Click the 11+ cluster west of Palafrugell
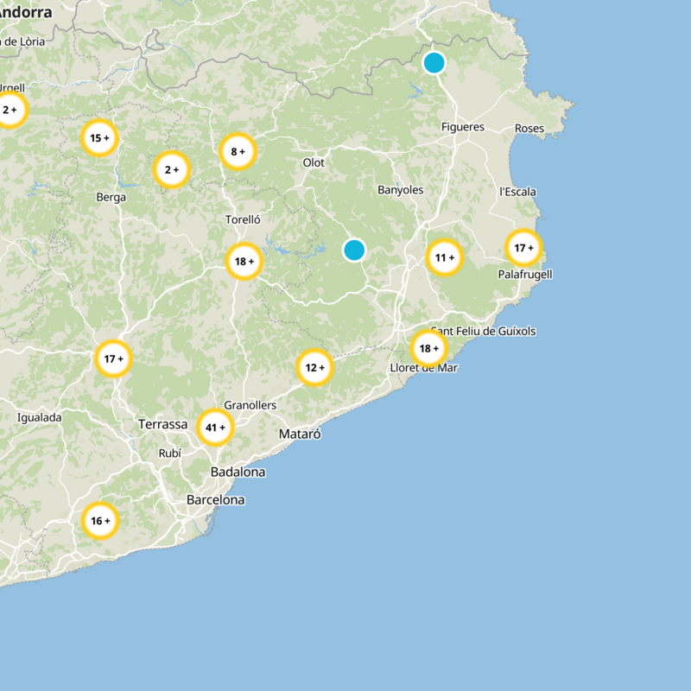 [444, 257]
